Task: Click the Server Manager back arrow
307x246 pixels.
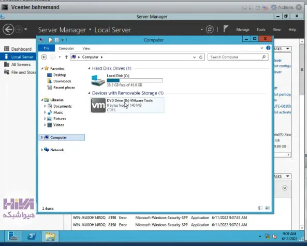Action: [x=8, y=30]
